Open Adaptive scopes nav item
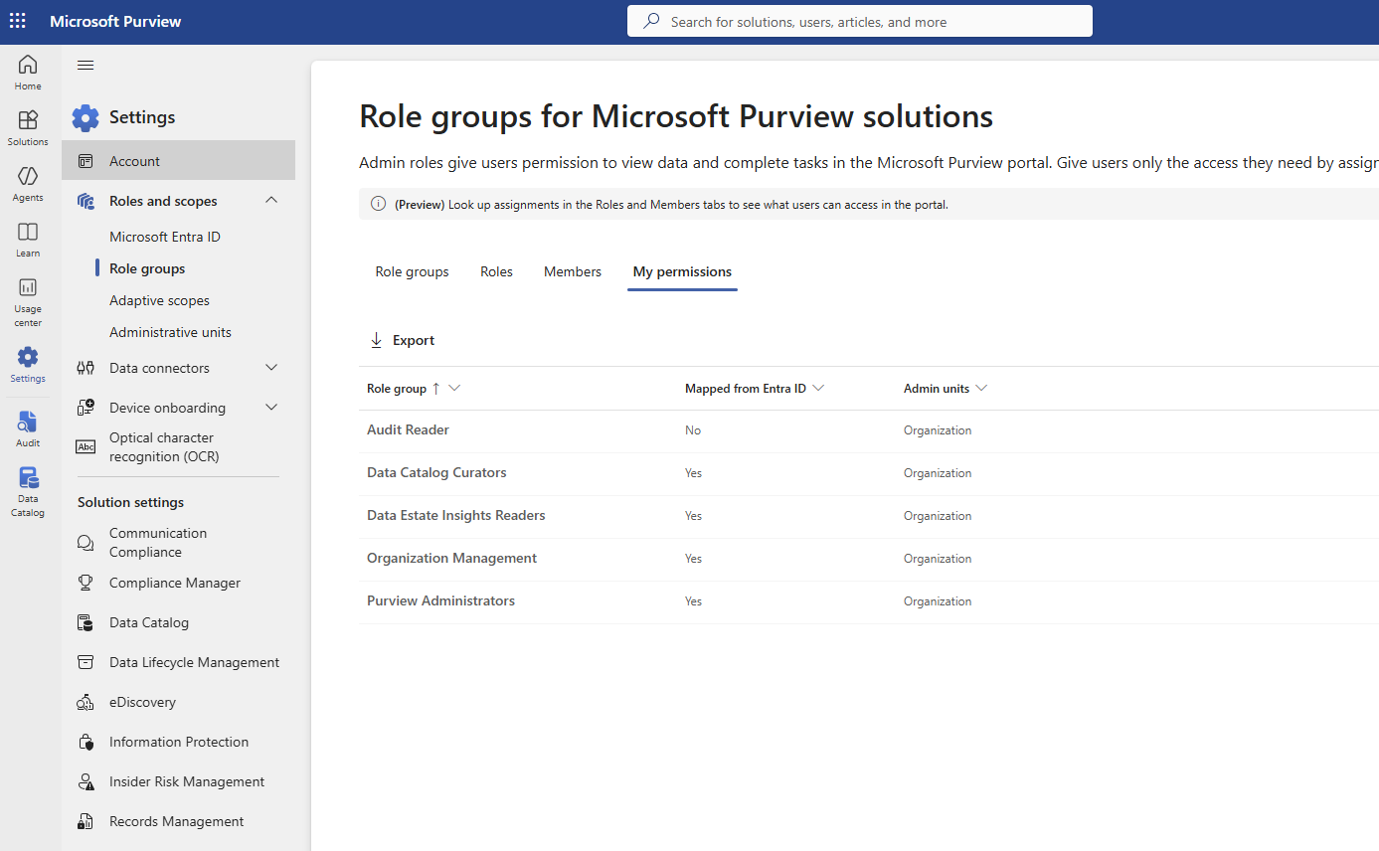Image resolution: width=1379 pixels, height=851 pixels. tap(159, 300)
